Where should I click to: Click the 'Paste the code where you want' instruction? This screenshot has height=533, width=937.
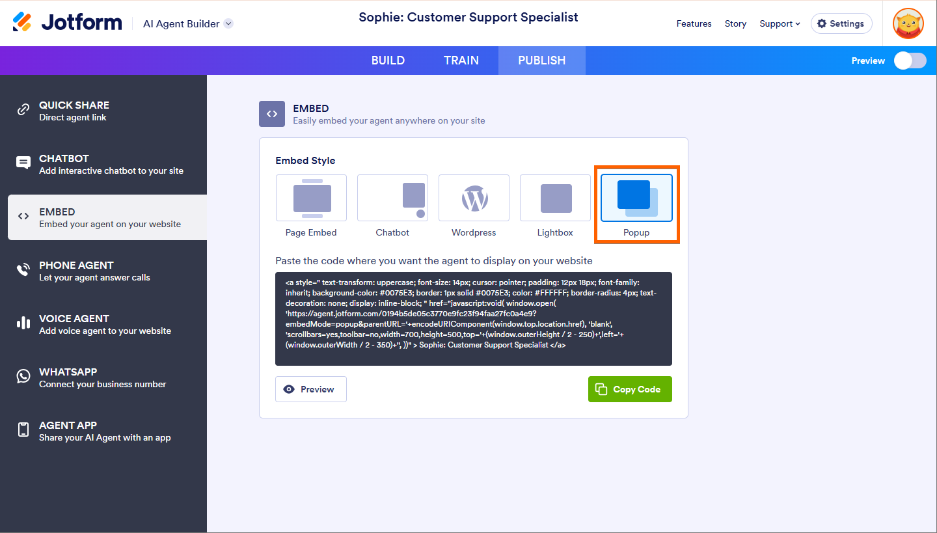[434, 261]
